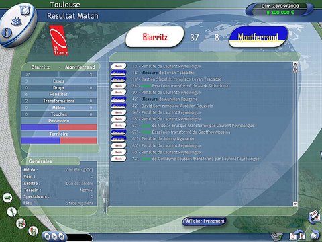322x242 pixels.
Task: Click the club shield icon on the ball
Action: pos(25,11)
